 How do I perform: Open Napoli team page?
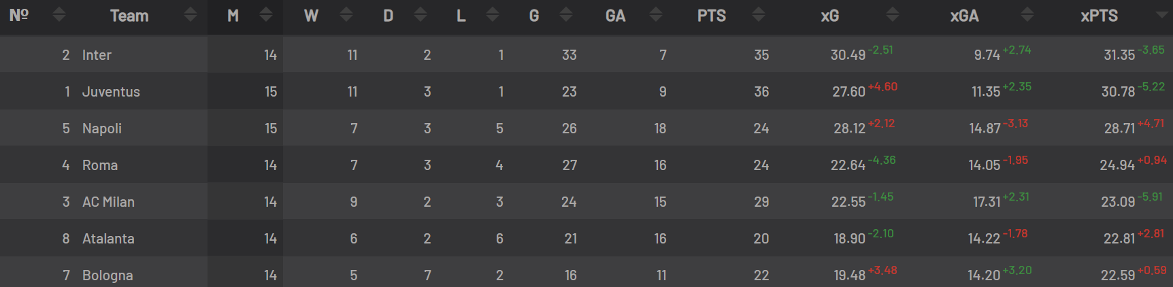click(x=102, y=129)
